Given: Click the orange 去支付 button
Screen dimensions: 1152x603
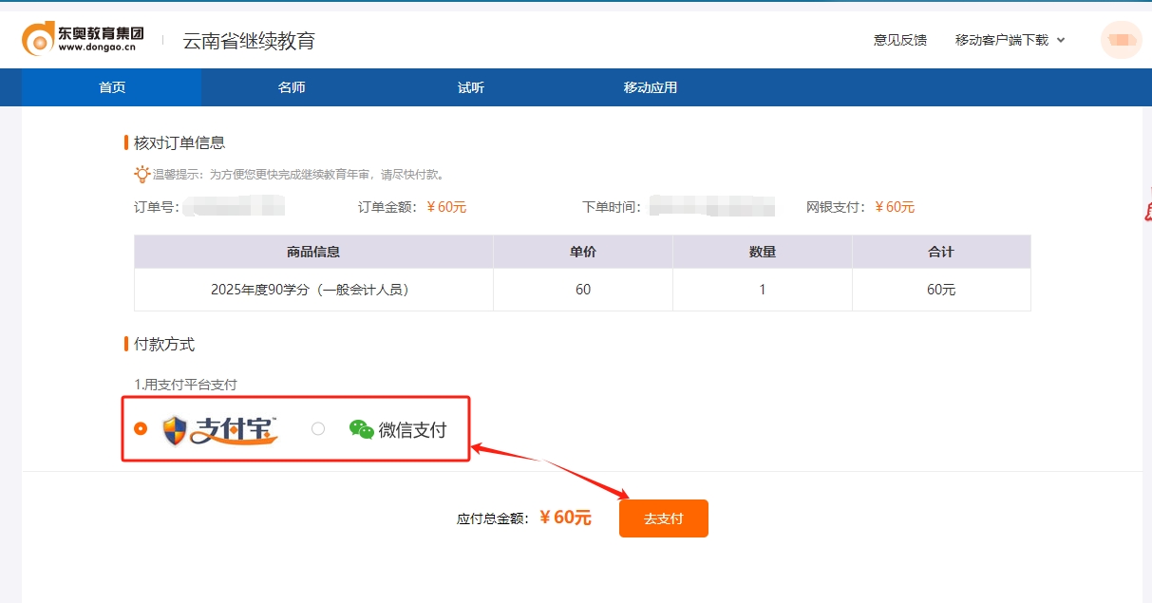Looking at the screenshot, I should pyautogui.click(x=663, y=518).
